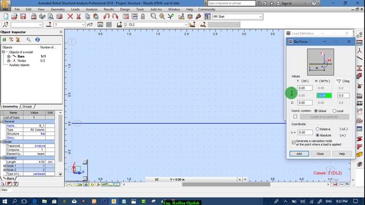Open print preview from the toolbar
Viewport: 365px width, 205px height.
(51, 17)
